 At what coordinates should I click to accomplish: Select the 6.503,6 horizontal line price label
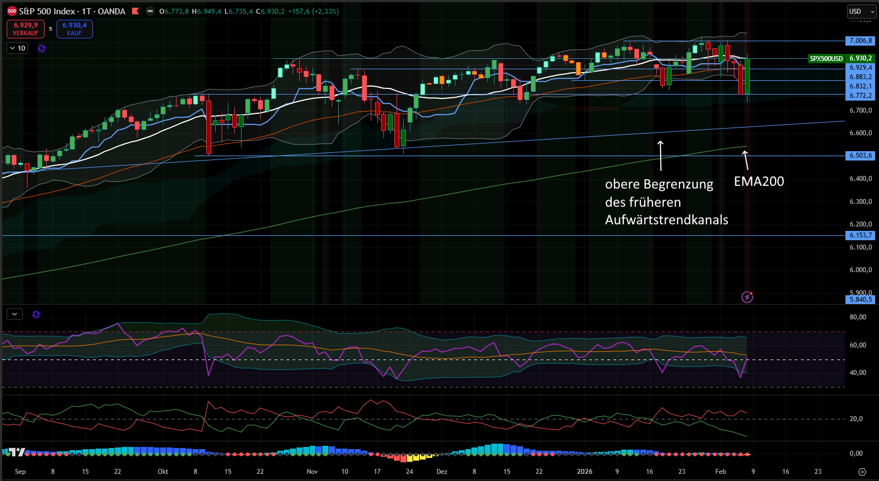[860, 156]
